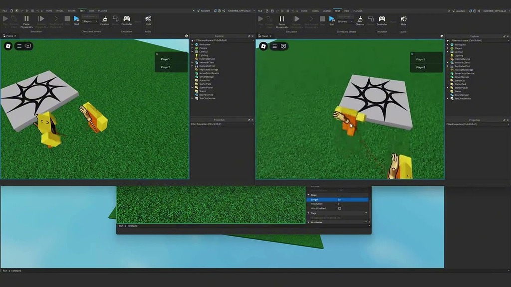511x287 pixels.
Task: Switch to the VIEW ribbon tab
Action: pos(91,10)
